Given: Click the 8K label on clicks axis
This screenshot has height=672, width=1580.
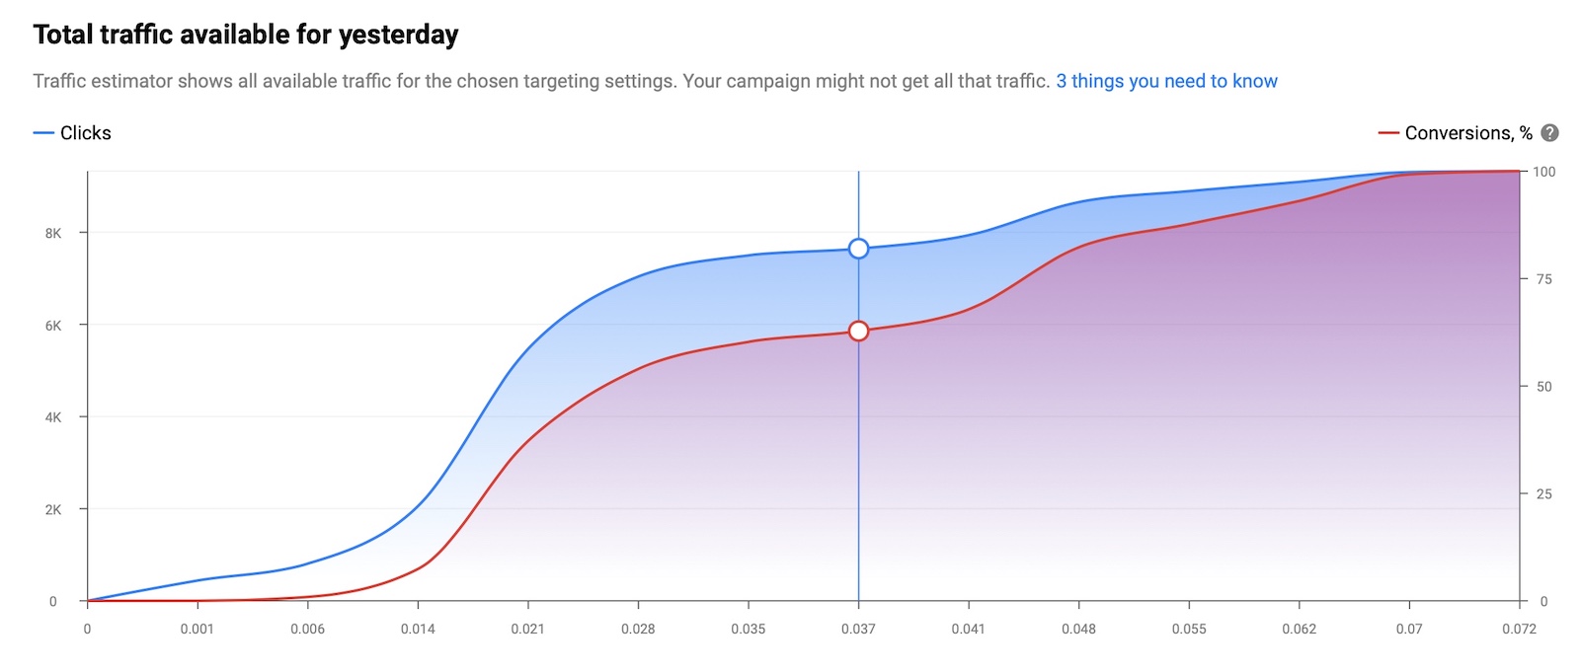Looking at the screenshot, I should point(53,234).
